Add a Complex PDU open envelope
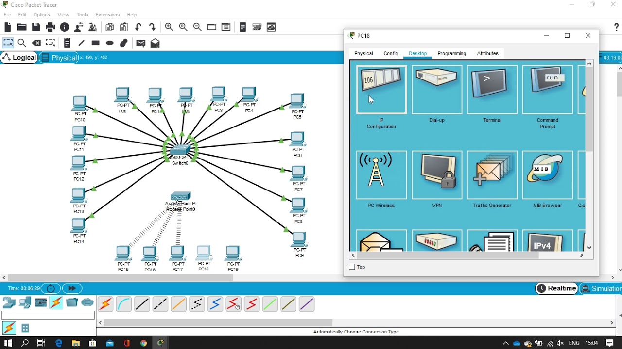The height and width of the screenshot is (349, 622). [x=155, y=43]
